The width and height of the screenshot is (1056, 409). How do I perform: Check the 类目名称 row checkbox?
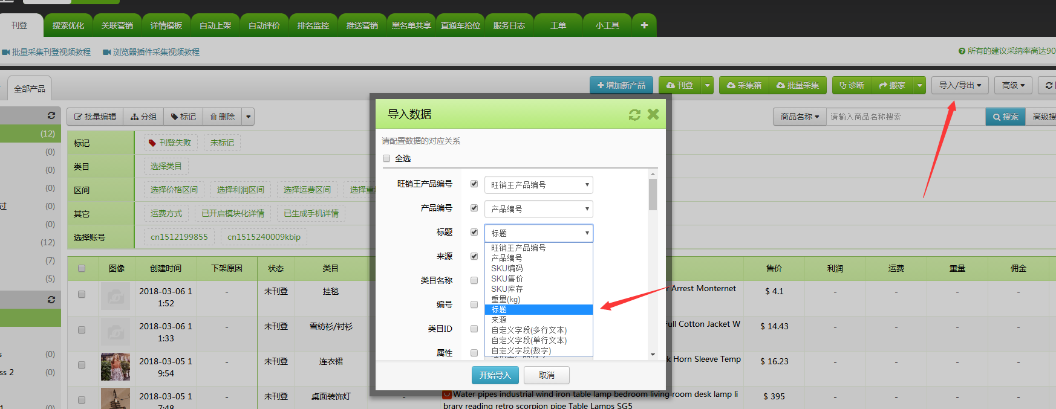tap(474, 280)
